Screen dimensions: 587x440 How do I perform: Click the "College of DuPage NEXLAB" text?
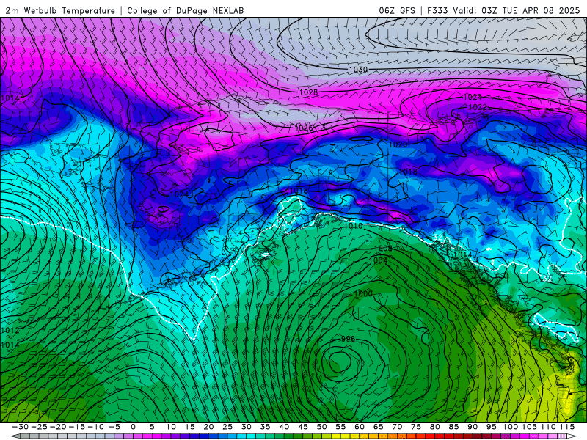coord(186,11)
